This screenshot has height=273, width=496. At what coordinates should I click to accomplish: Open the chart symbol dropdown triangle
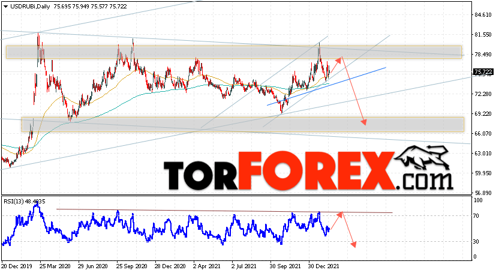coord(5,7)
